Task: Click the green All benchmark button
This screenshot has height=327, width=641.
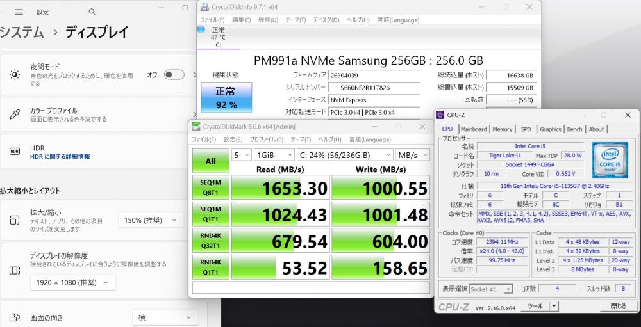Action: 210,161
